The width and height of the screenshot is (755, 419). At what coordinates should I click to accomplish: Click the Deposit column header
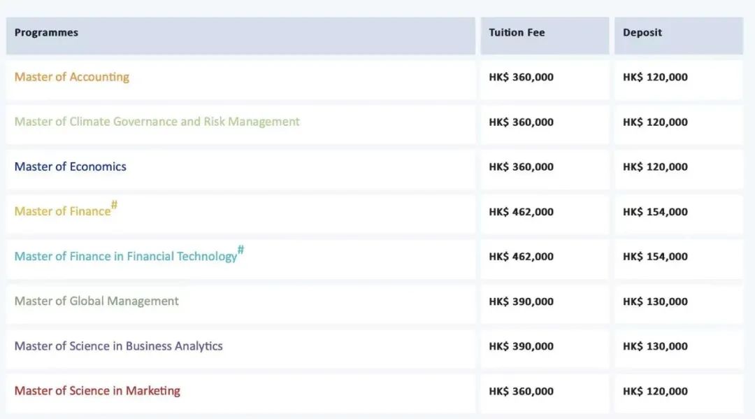click(642, 33)
